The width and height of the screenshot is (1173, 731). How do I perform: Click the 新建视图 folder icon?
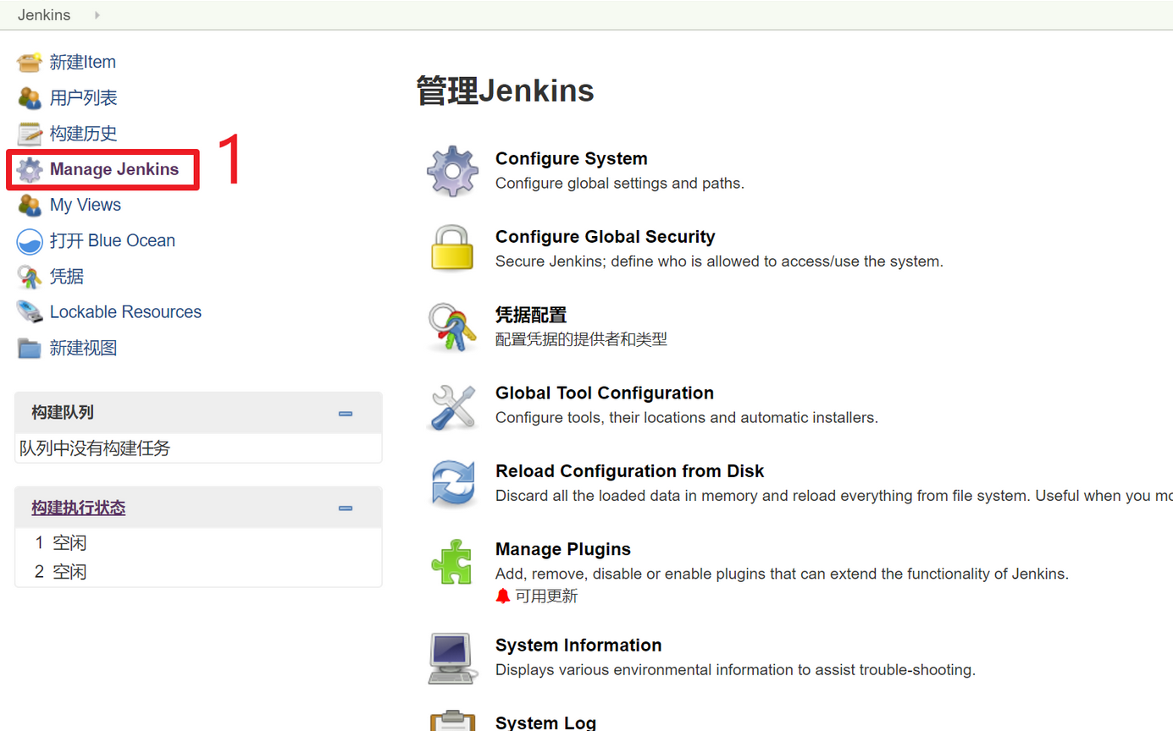tap(30, 348)
